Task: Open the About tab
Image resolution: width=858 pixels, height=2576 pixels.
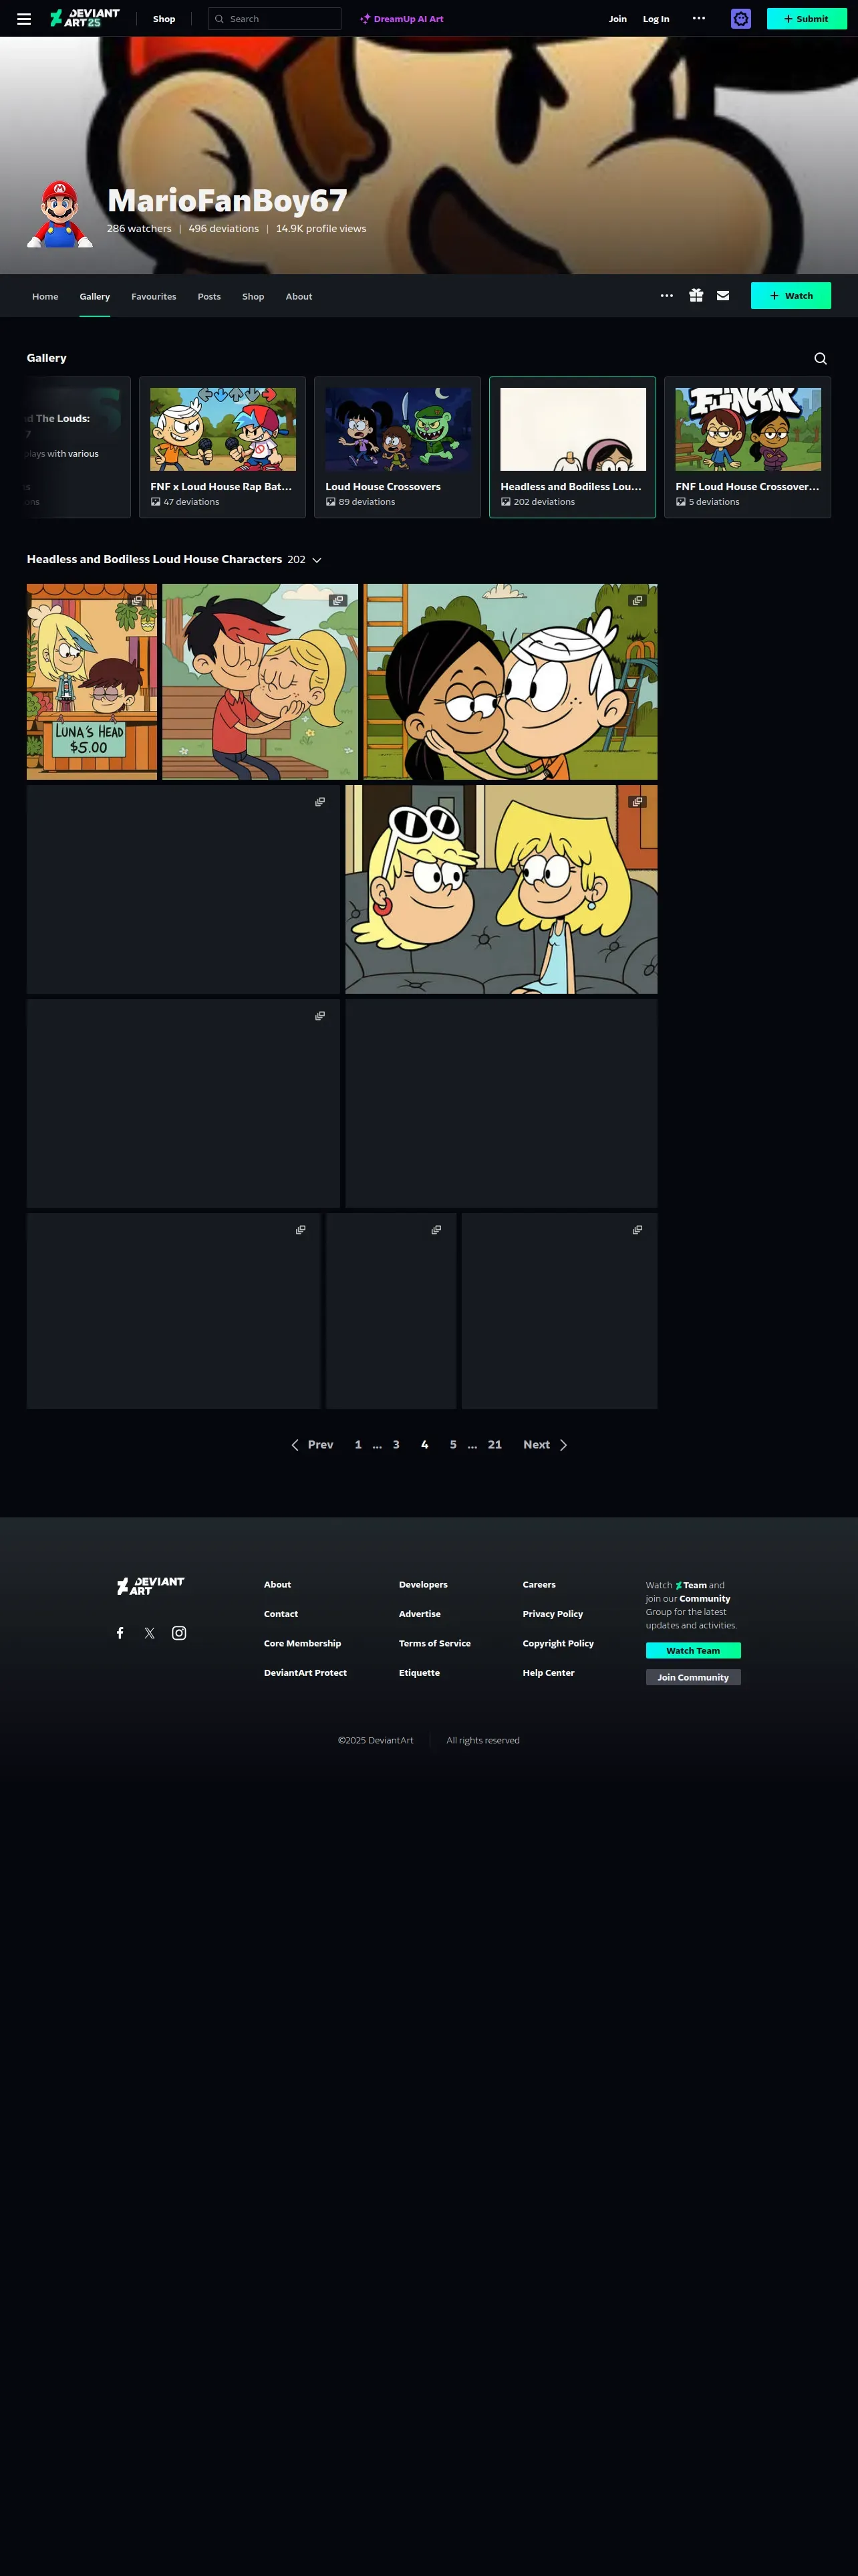Action: (x=299, y=296)
